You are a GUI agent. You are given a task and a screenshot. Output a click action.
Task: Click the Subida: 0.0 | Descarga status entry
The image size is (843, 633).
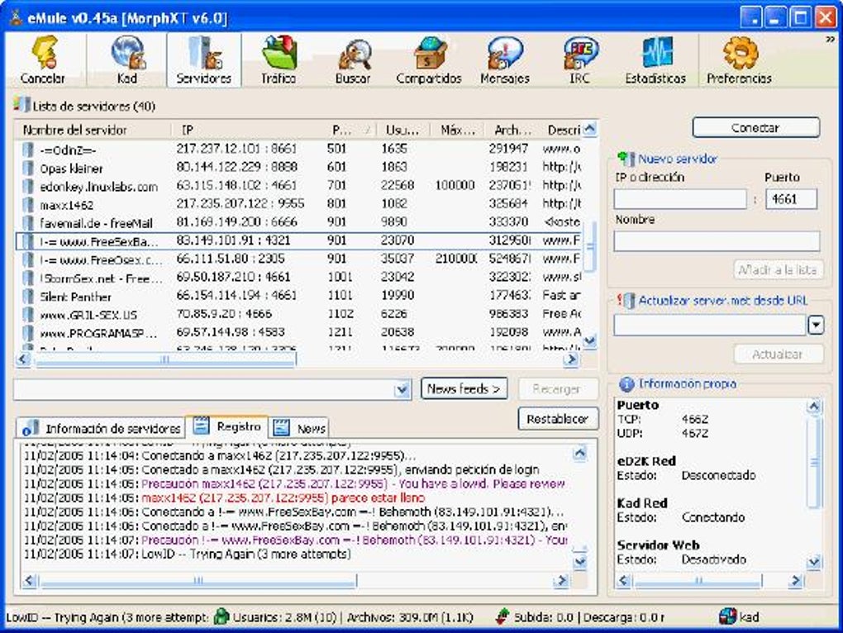pyautogui.click(x=588, y=616)
